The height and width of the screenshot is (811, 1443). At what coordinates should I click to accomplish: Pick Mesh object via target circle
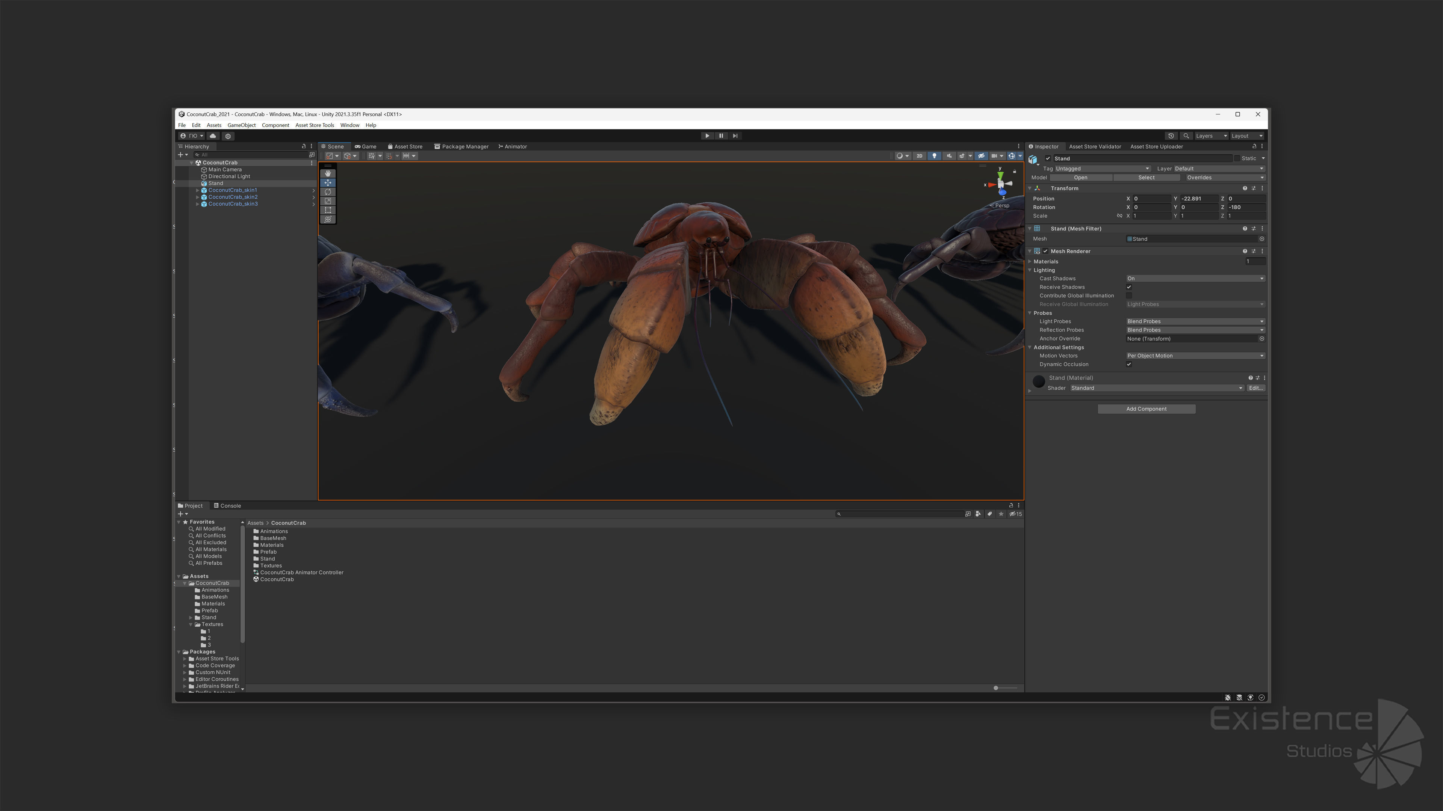click(x=1261, y=239)
